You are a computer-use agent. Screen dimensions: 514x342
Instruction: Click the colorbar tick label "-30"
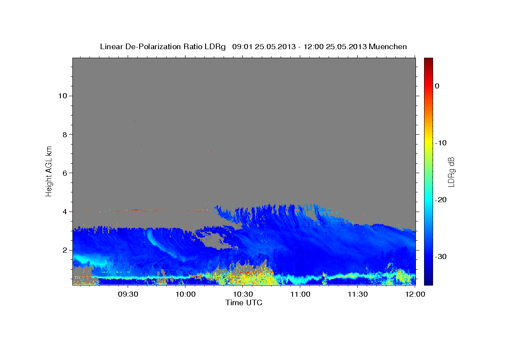tap(441, 256)
